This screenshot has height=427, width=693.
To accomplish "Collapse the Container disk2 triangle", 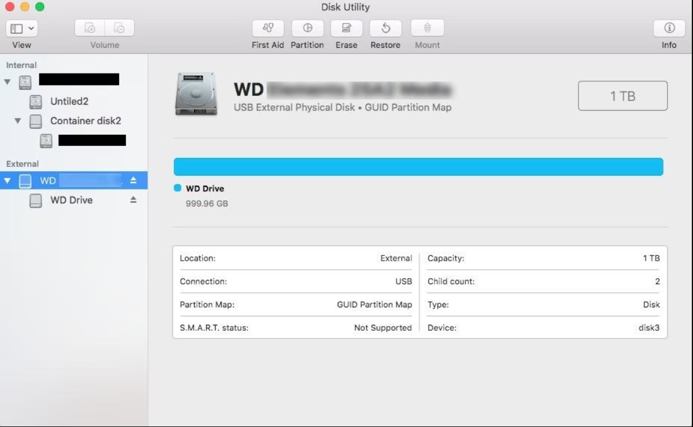I will pos(18,120).
